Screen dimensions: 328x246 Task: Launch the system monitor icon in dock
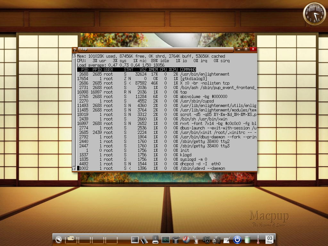click(x=166, y=240)
